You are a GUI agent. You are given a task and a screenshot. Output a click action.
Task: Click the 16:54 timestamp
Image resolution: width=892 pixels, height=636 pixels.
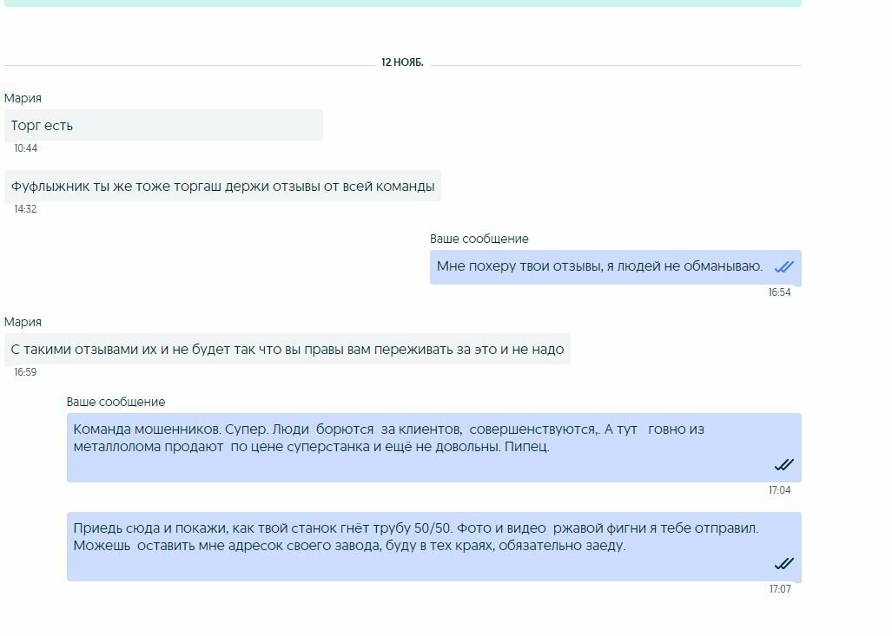(779, 292)
